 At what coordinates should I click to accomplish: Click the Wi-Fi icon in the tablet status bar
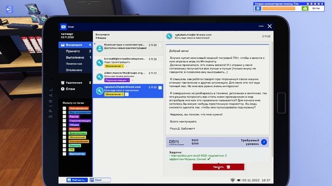point(232,180)
